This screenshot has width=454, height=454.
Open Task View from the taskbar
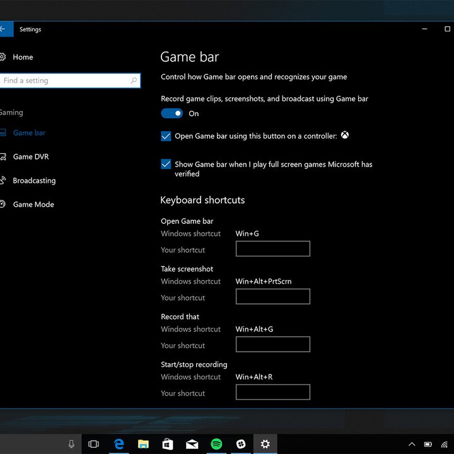pos(93,444)
